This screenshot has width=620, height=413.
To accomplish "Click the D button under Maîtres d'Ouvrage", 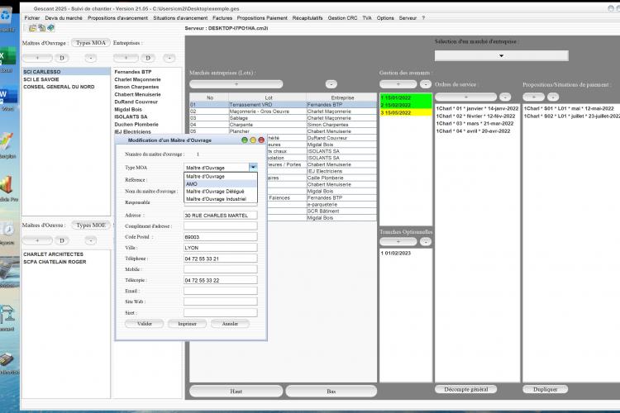I will (x=62, y=58).
